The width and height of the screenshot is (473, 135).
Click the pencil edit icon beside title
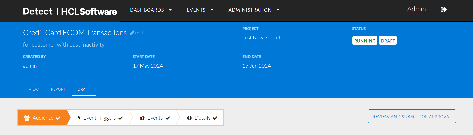[x=132, y=33]
